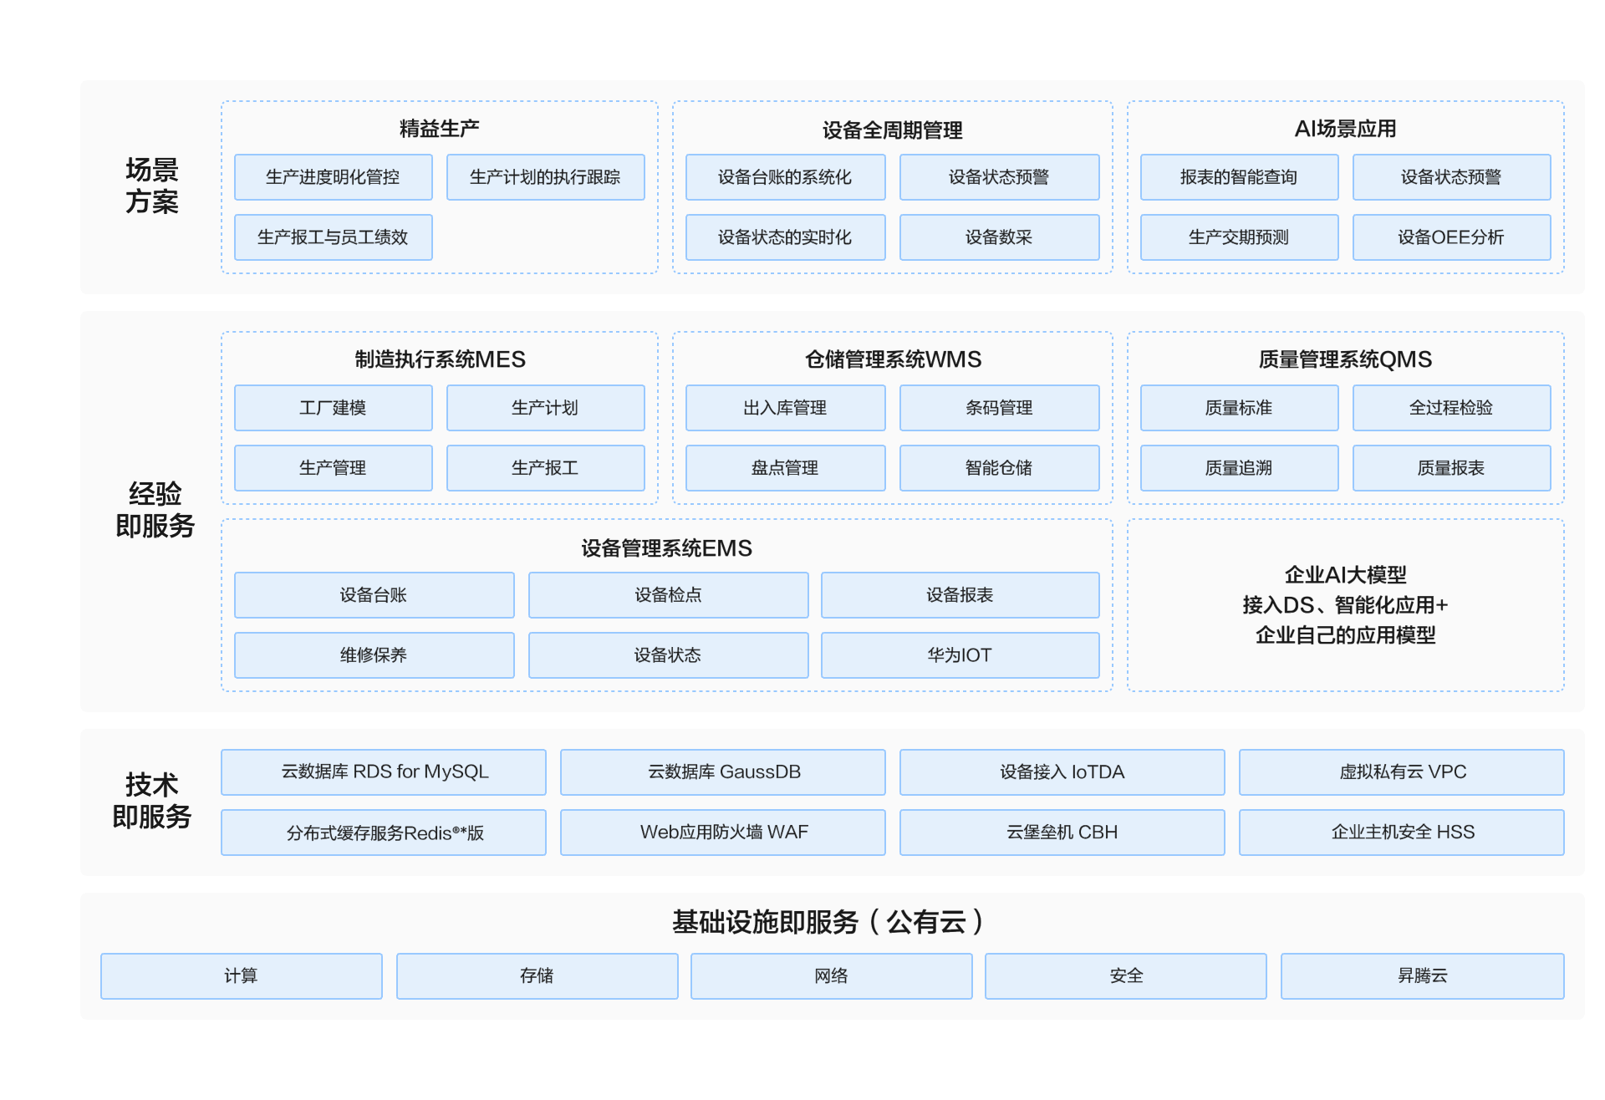Screen dimensions: 1605x1100
Task: Click the 生产管理 box
Action: 334,468
